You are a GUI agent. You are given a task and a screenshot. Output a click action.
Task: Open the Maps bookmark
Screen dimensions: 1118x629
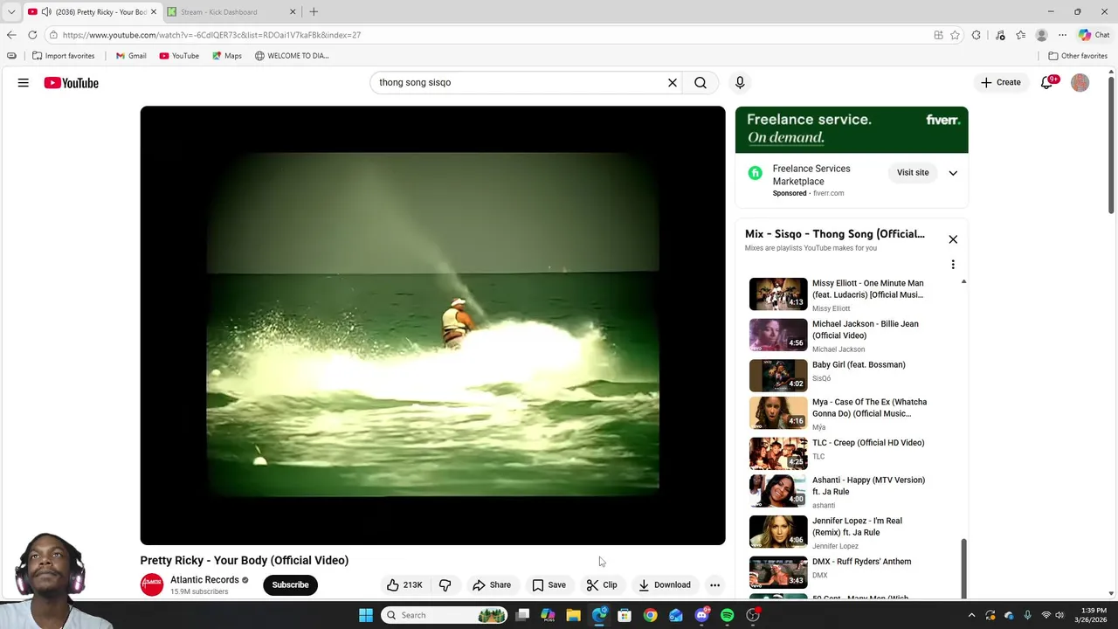226,56
